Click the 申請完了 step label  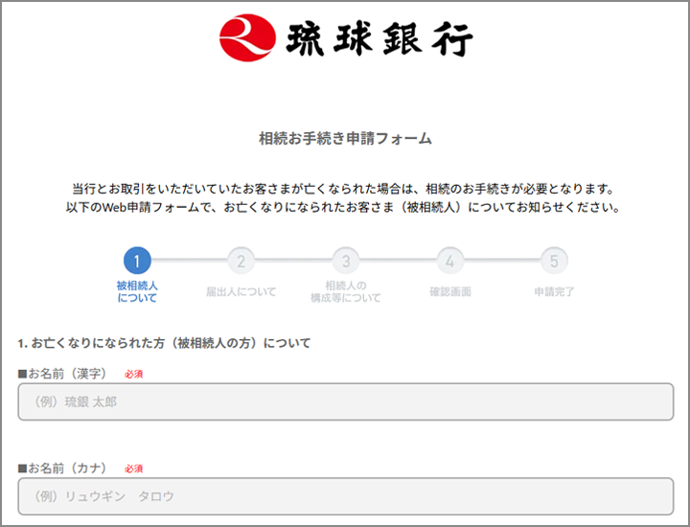pyautogui.click(x=555, y=291)
